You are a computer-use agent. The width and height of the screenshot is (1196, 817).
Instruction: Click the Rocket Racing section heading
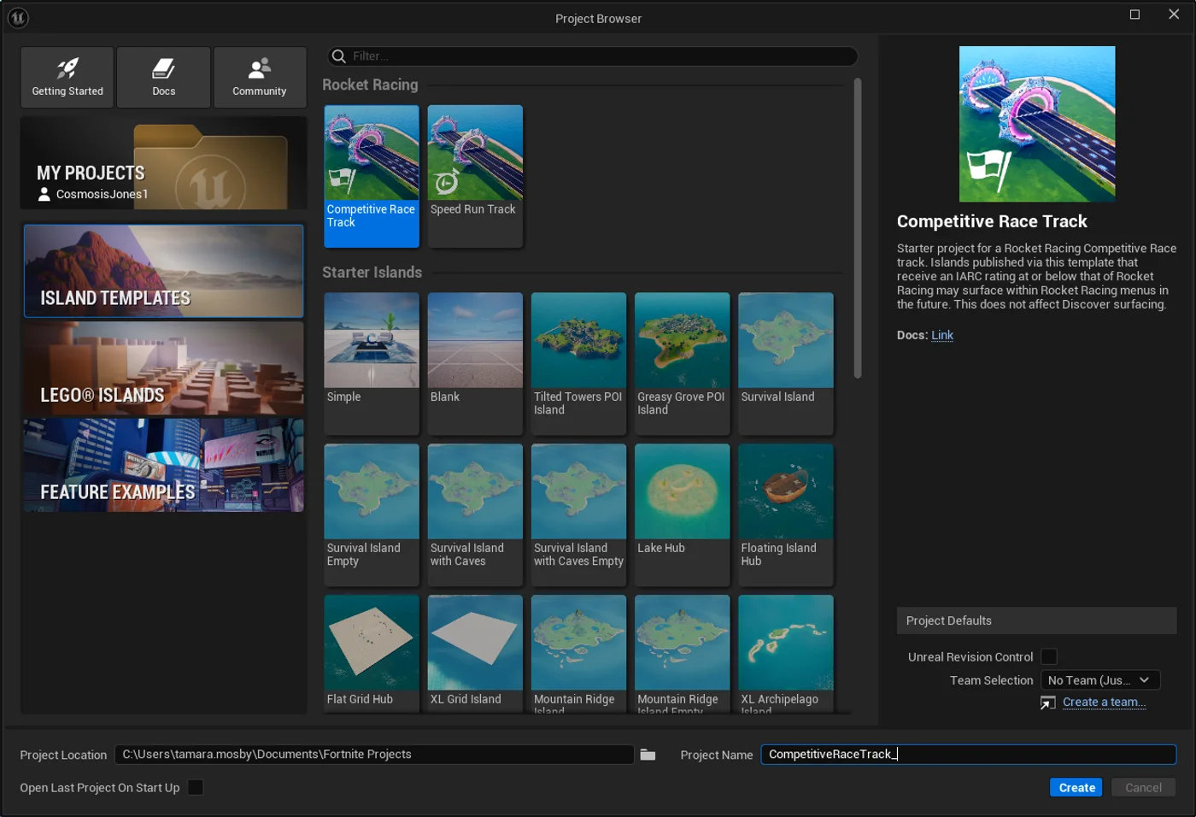pyautogui.click(x=370, y=85)
